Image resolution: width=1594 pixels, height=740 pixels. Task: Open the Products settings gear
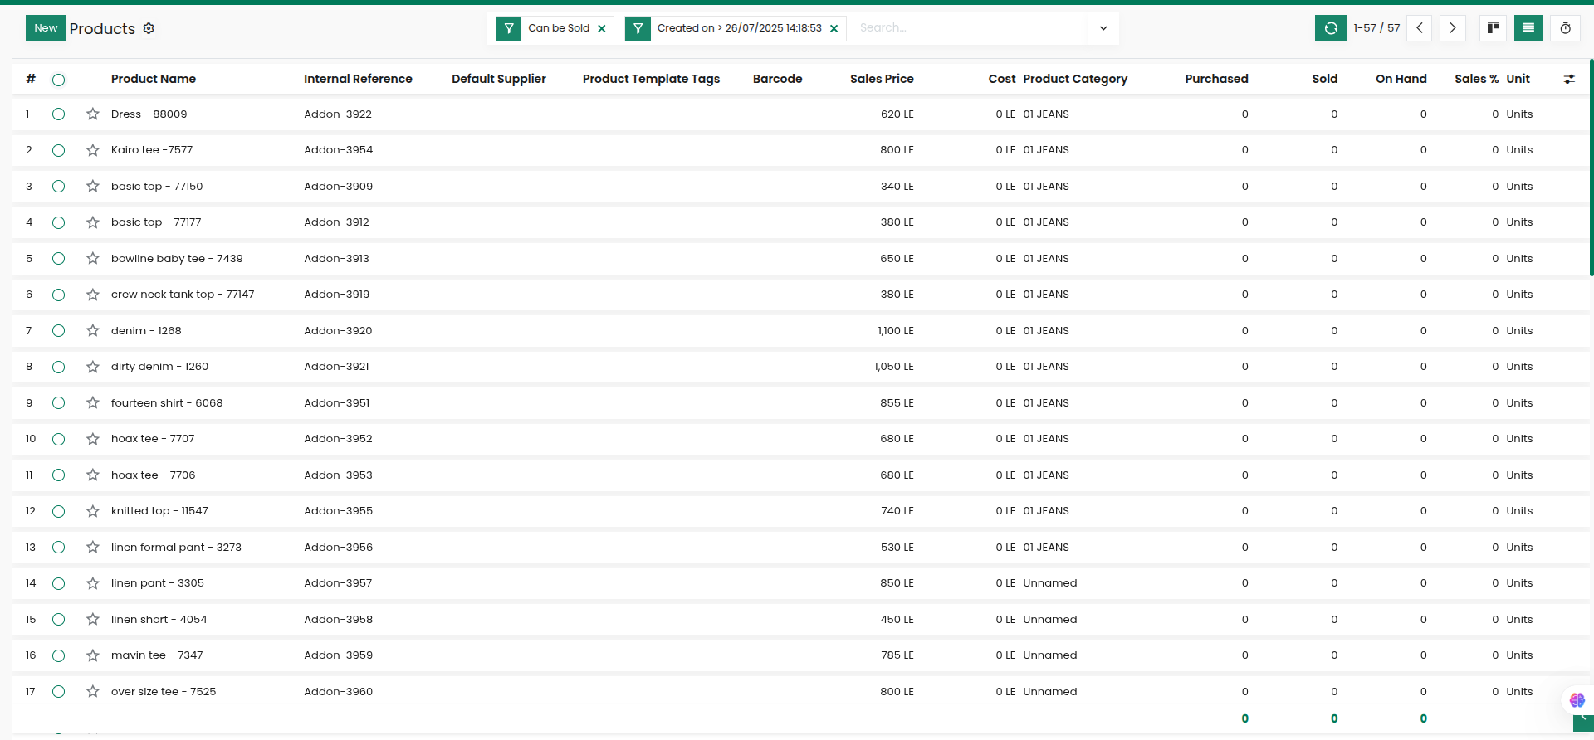(x=149, y=28)
